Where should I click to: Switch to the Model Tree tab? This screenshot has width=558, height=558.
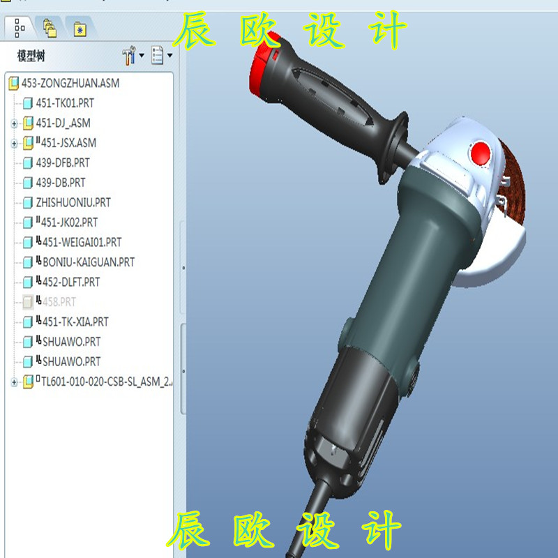point(20,28)
